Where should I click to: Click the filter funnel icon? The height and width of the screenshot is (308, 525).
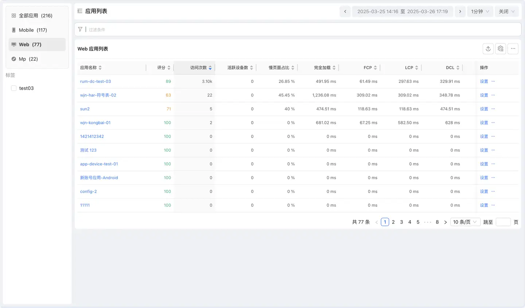pos(80,30)
